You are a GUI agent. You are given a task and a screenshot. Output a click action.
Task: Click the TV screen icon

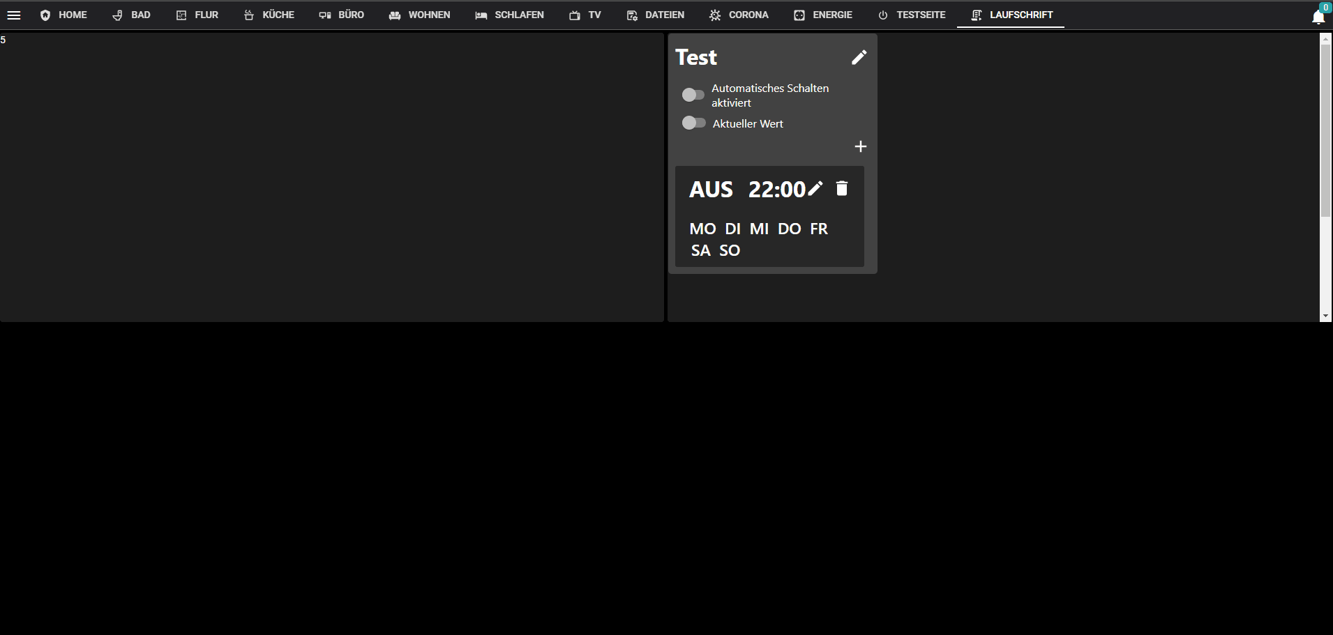[x=574, y=14]
